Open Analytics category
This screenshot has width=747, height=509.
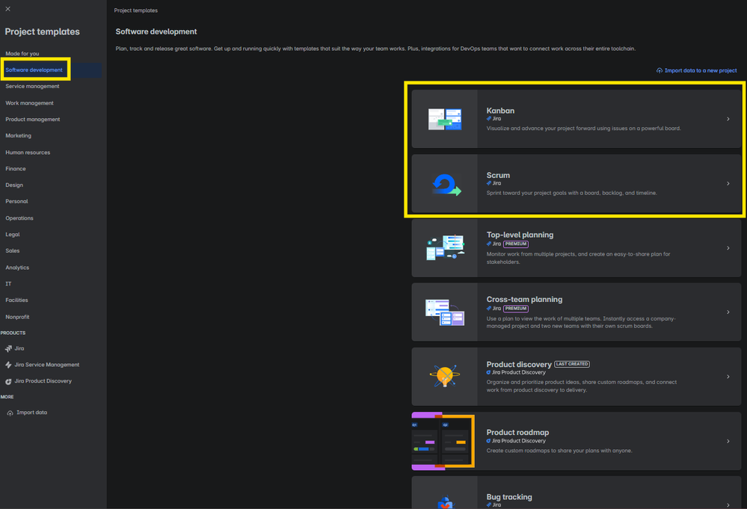[17, 268]
